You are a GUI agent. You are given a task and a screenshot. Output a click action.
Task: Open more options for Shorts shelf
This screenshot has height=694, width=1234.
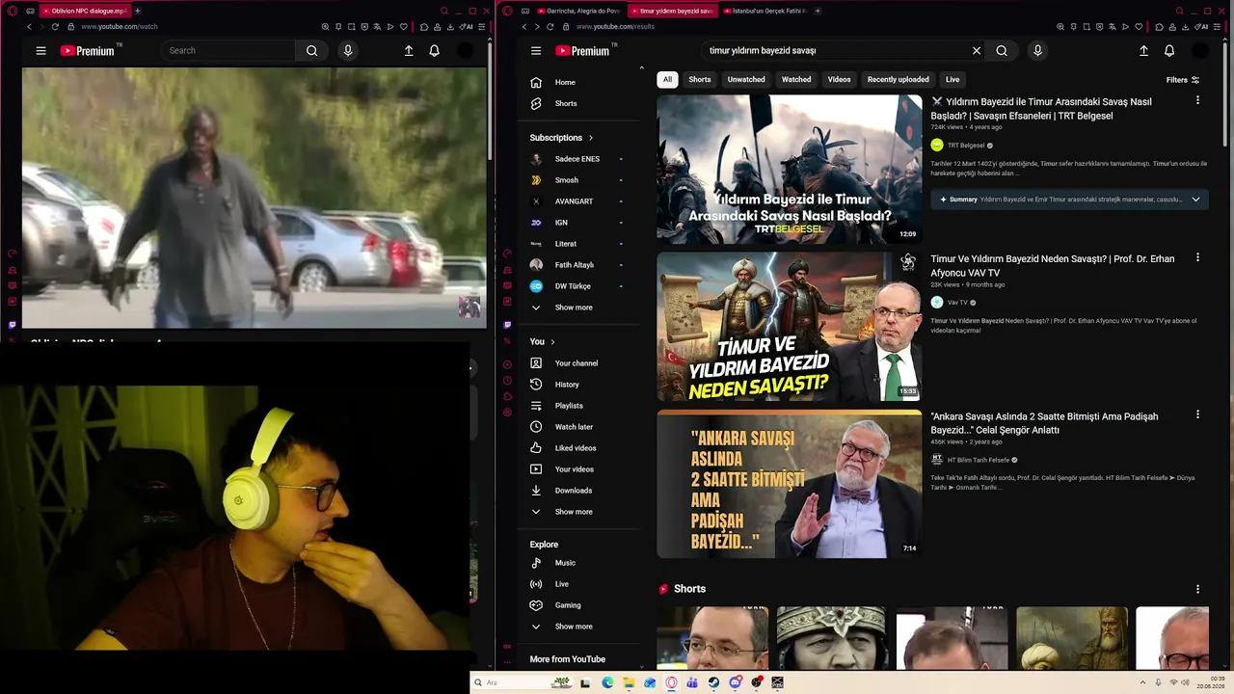(1197, 589)
